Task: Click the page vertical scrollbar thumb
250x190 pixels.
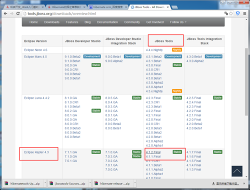Action: (246, 81)
